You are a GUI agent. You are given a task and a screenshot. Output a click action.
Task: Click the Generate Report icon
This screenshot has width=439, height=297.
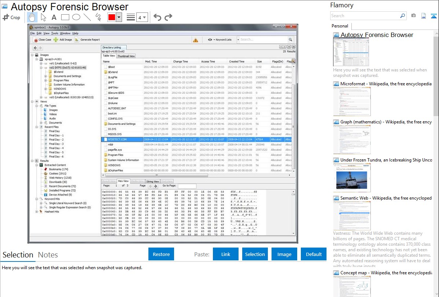point(77,40)
